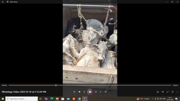Viewport: 180px width, 101px height.
Task: Open notification center
Action: [x=176, y=99]
